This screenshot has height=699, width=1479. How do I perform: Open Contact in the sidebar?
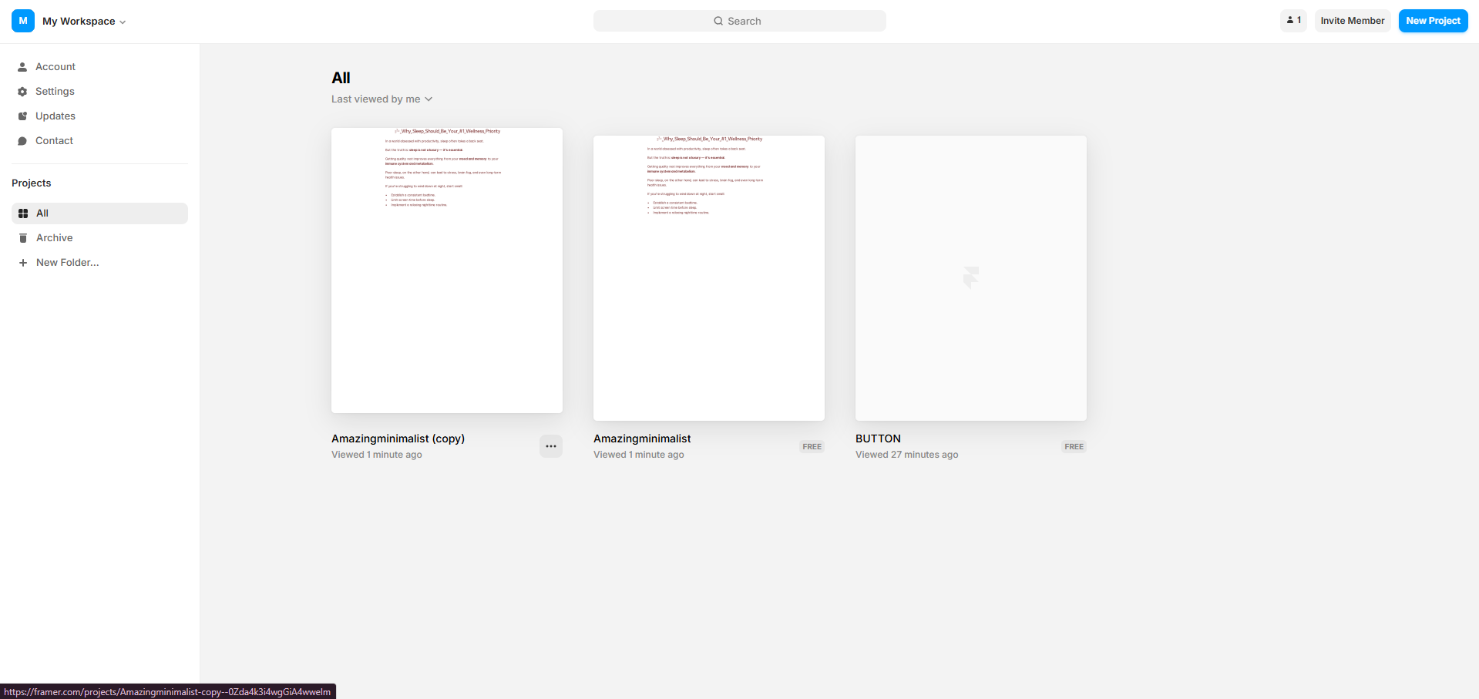[54, 141]
